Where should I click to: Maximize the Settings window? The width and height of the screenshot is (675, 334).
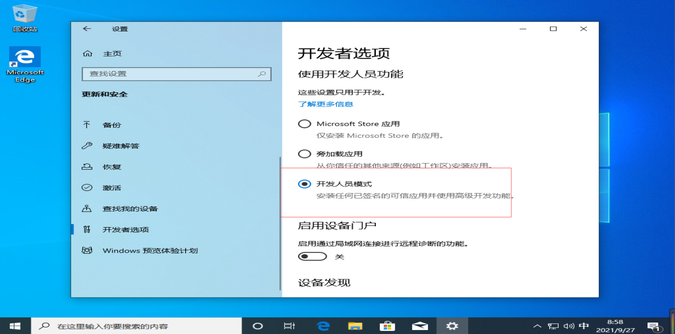pos(553,29)
